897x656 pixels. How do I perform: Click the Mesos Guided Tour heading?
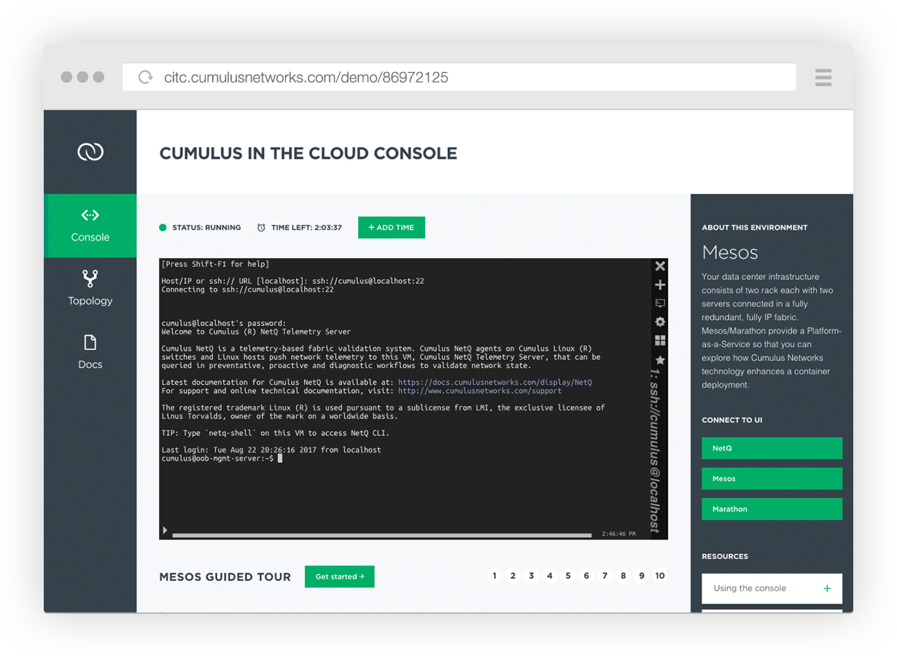coord(225,577)
